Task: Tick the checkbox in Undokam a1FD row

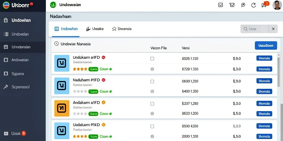Action: point(152,59)
